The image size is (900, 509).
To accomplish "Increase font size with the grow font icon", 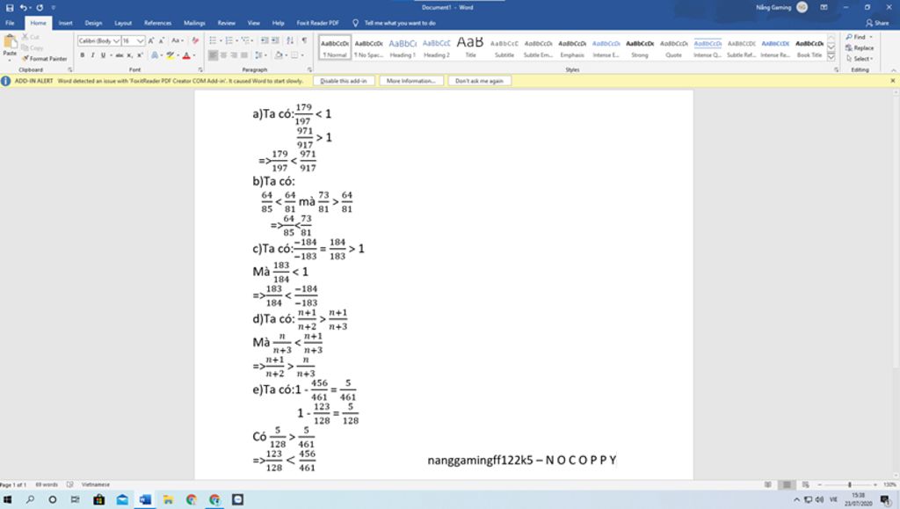I will [151, 40].
